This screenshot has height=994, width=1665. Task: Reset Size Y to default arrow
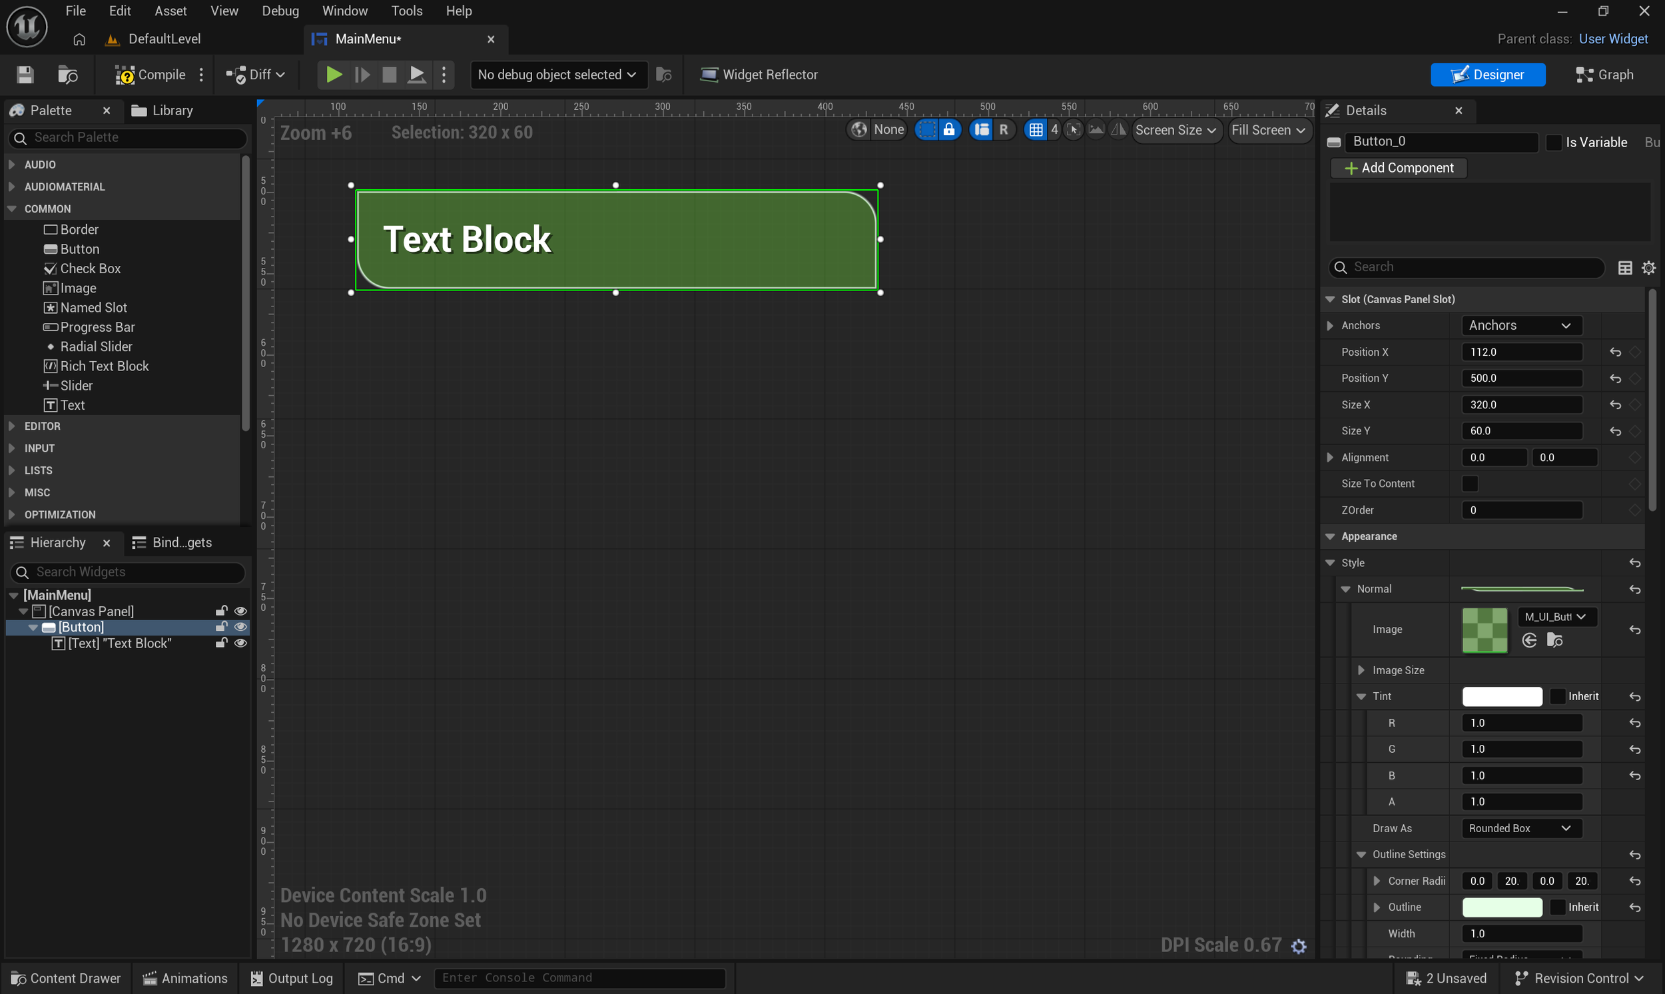tap(1616, 431)
